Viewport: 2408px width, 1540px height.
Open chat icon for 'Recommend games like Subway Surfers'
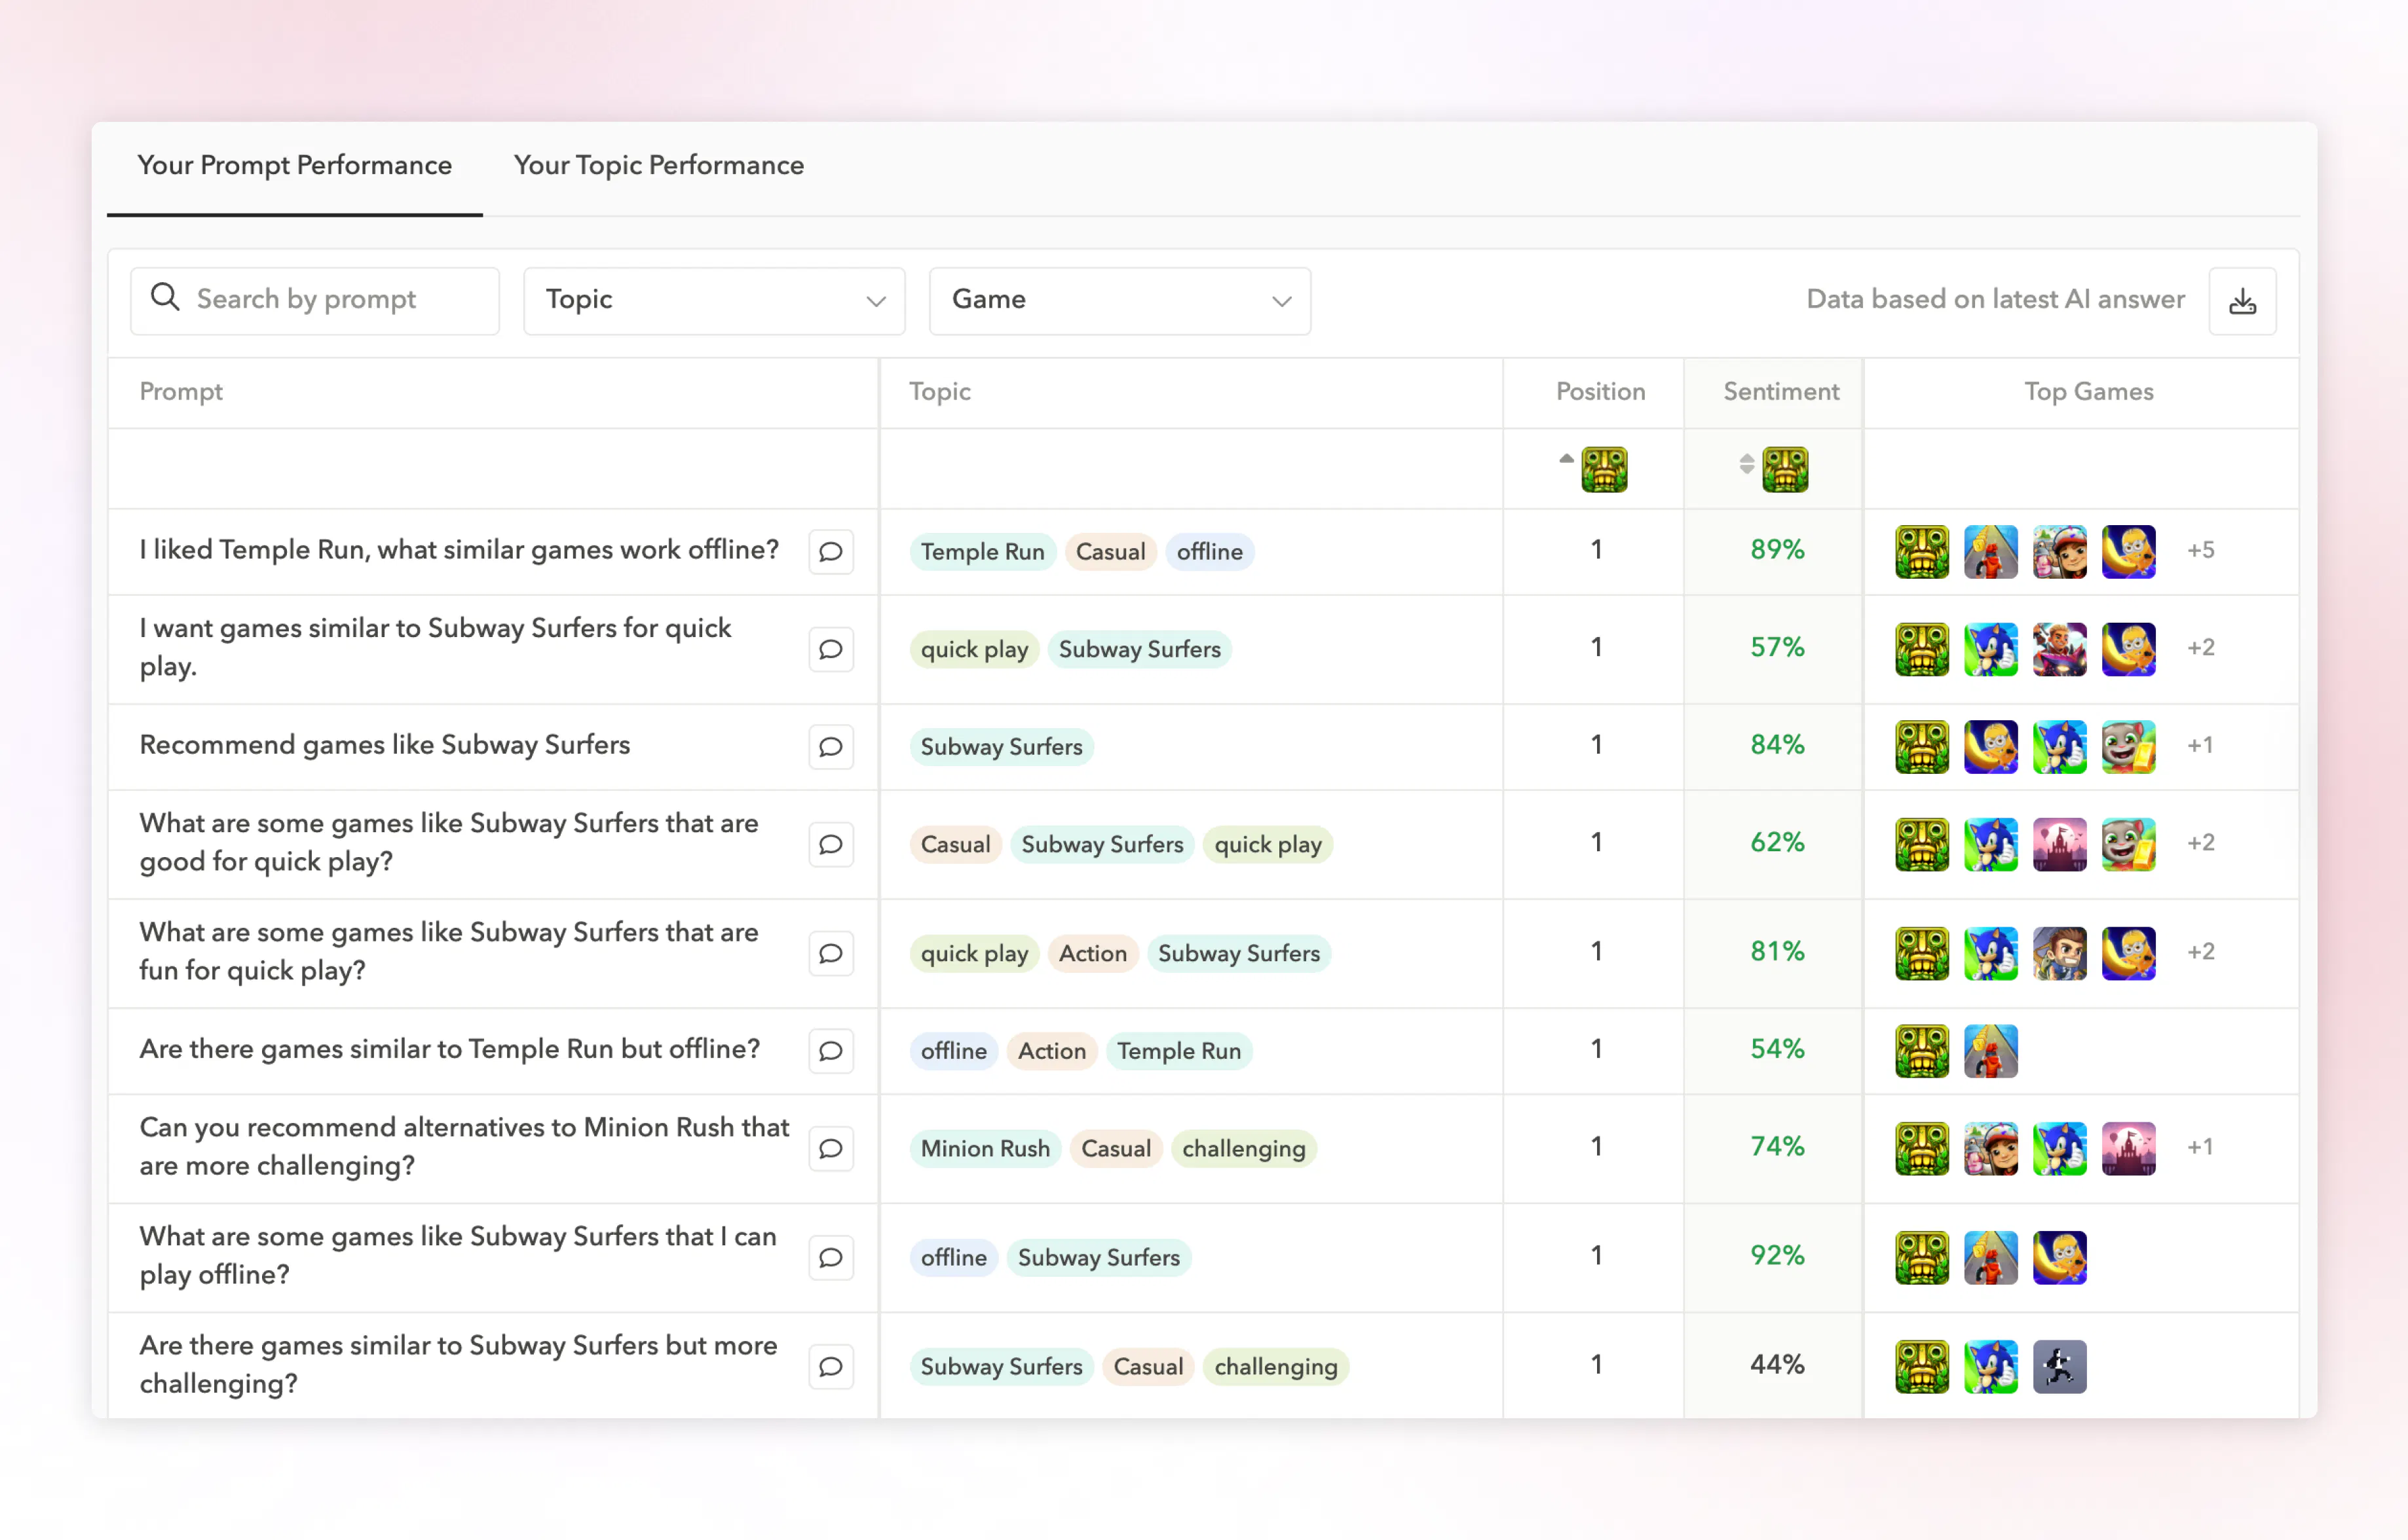pyautogui.click(x=831, y=746)
